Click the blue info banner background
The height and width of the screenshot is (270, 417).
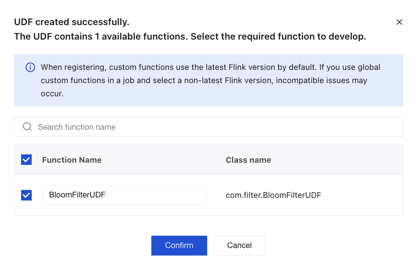click(x=208, y=80)
